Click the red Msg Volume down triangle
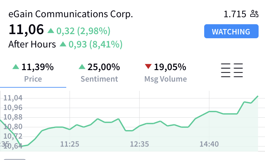Viewport: 265px width, 160px height. (148, 66)
